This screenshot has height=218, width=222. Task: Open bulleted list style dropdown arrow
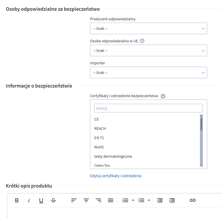[149, 200]
